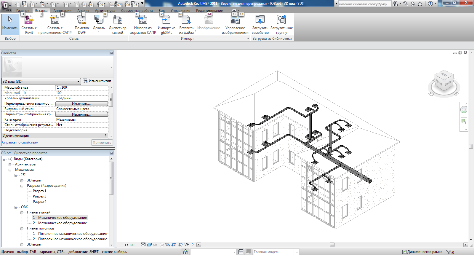Click the Favorites star icon
The width and height of the screenshot is (474, 255).
pyautogui.click(x=420, y=4)
